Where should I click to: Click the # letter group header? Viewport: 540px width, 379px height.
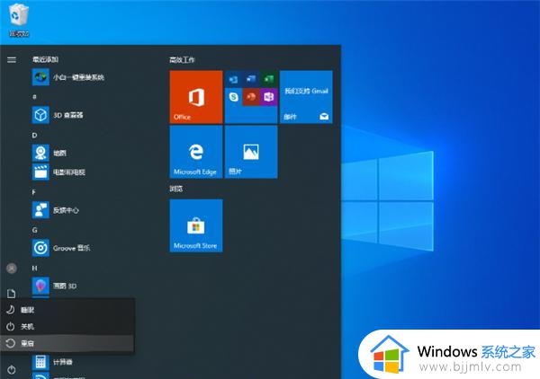[x=34, y=97]
